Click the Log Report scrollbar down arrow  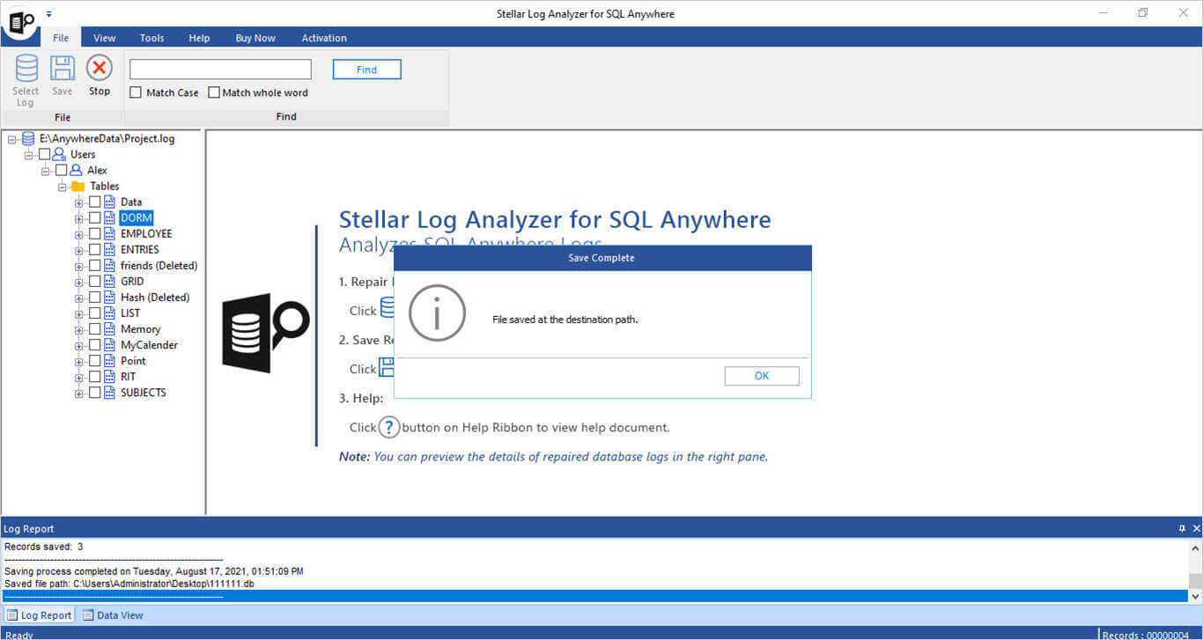point(1195,596)
